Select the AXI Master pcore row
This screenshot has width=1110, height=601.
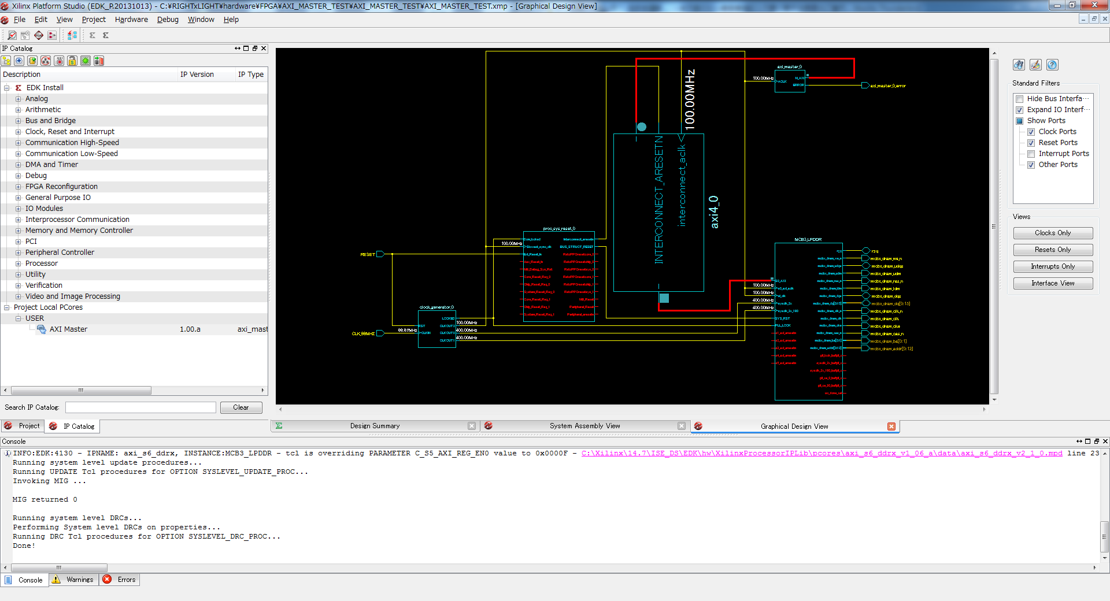pyautogui.click(x=134, y=329)
